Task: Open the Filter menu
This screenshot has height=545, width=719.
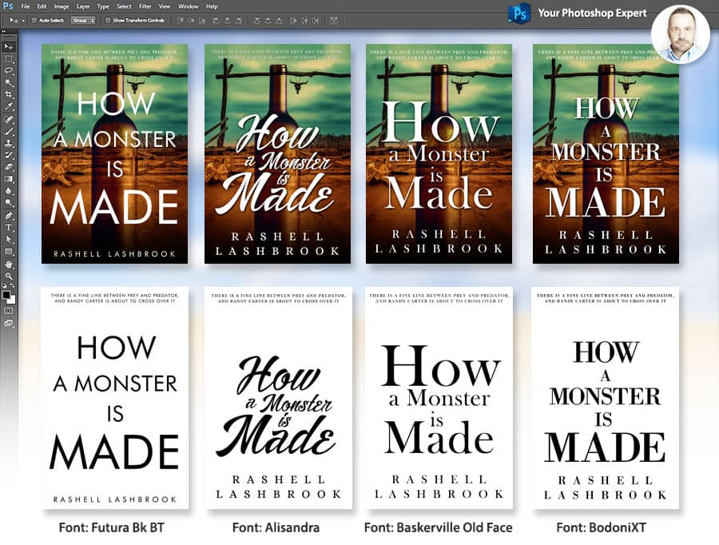Action: (x=145, y=6)
